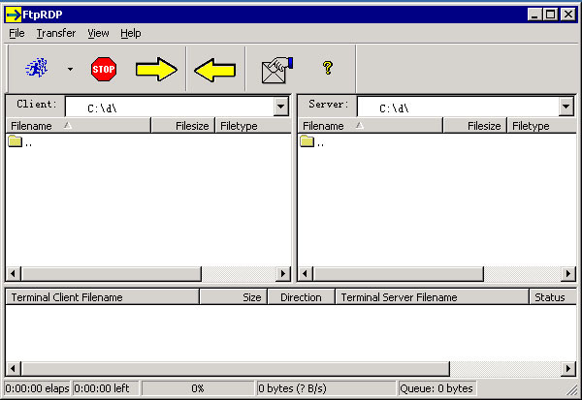Click the yellow right arrow icon
The width and height of the screenshot is (582, 400).
click(x=156, y=70)
